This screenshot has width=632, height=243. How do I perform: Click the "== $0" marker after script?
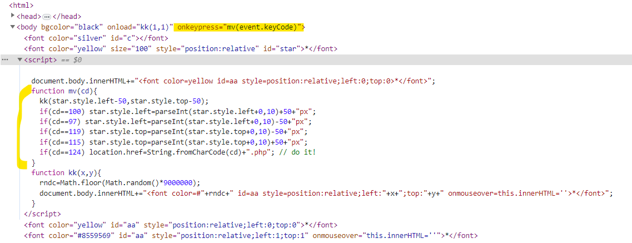click(71, 60)
